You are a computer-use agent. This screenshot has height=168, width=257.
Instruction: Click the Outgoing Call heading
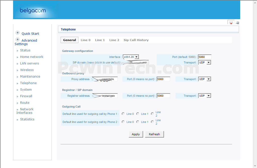pyautogui.click(x=71, y=107)
